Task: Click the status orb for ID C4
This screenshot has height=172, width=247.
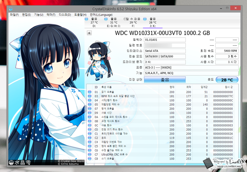Action: click(90, 142)
